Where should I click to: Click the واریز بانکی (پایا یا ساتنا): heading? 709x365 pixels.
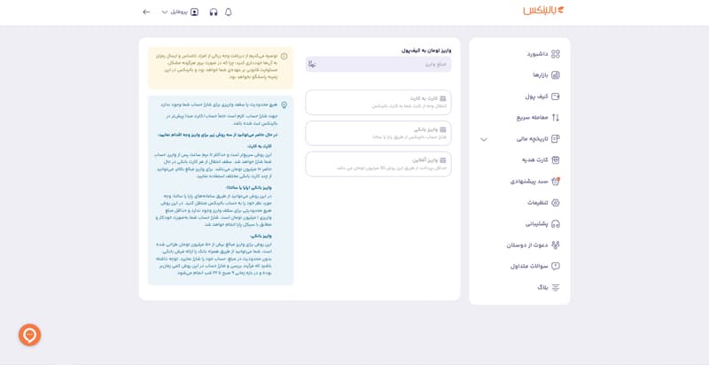pyautogui.click(x=249, y=188)
